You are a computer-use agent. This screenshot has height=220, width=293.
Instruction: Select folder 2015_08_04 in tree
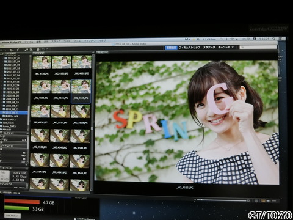12,92
